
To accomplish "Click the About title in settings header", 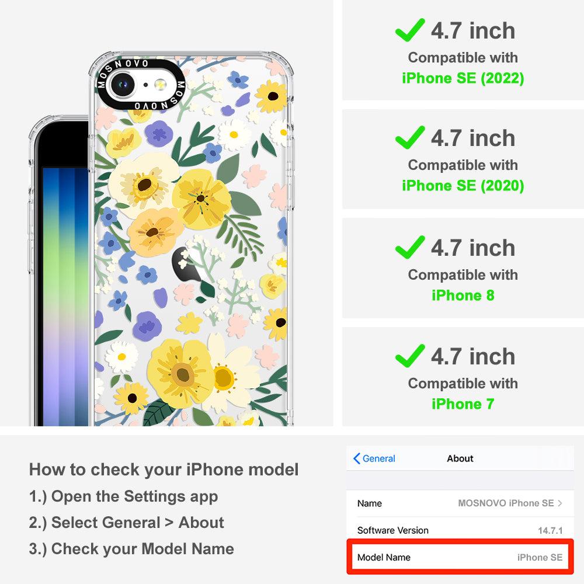I will click(x=460, y=458).
